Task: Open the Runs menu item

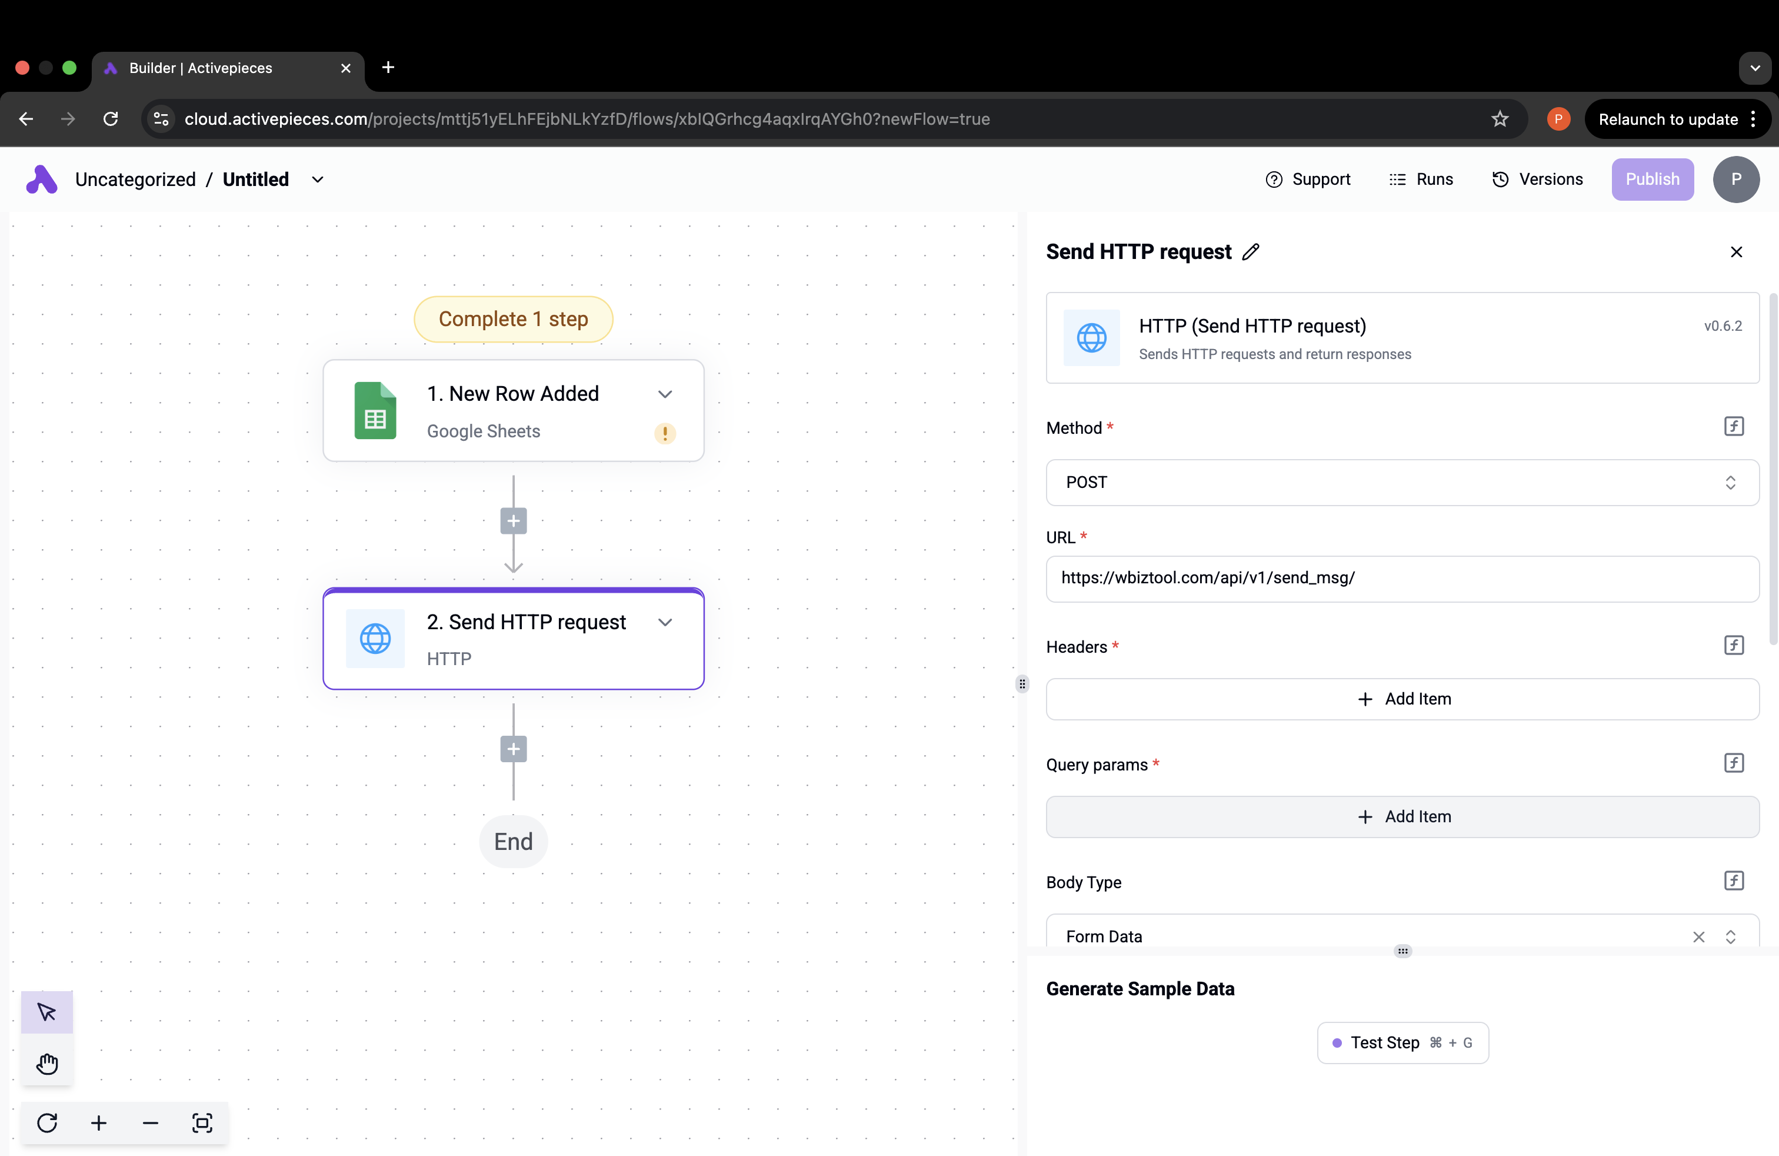Action: tap(1421, 180)
